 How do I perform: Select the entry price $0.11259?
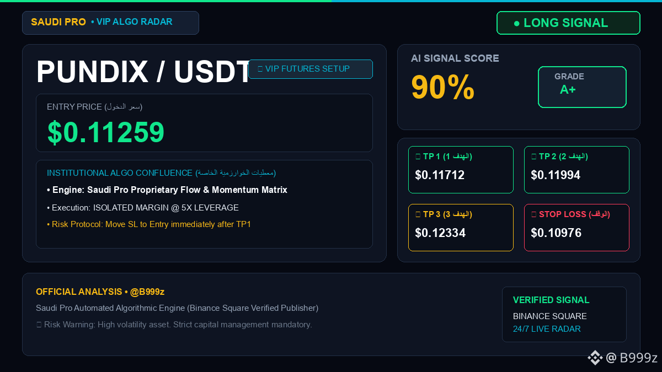click(x=106, y=132)
